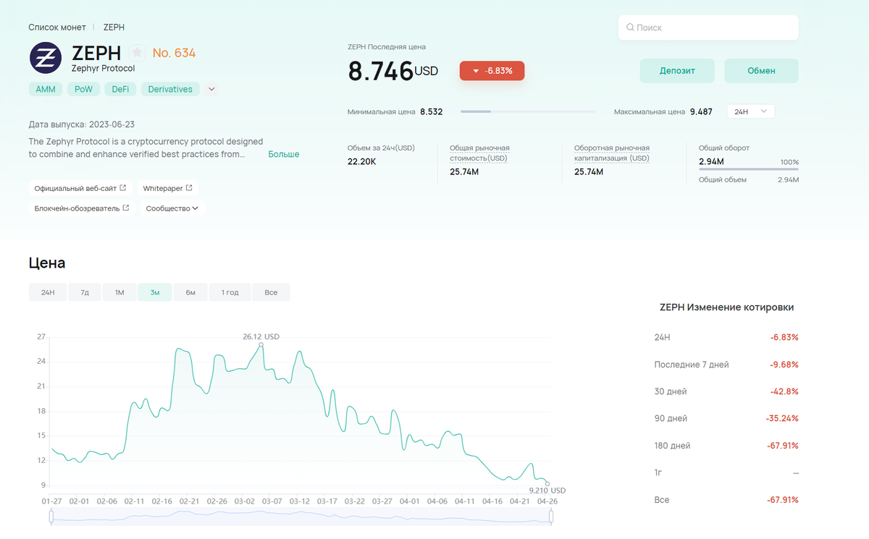Click the 26.12 USD peak marker

(x=261, y=344)
